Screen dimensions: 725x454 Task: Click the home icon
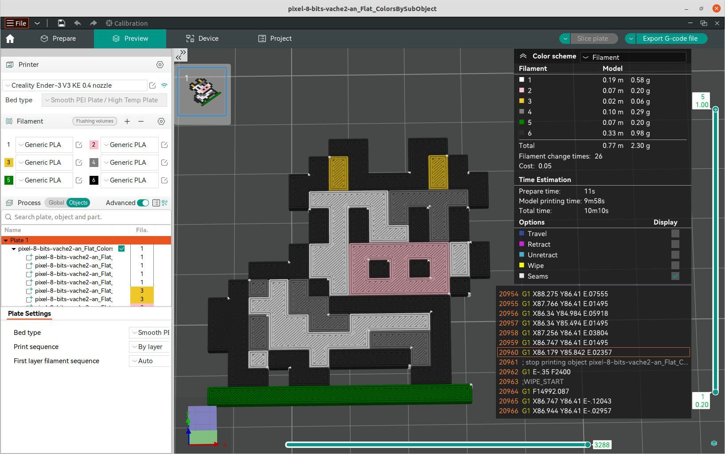pyautogui.click(x=10, y=39)
